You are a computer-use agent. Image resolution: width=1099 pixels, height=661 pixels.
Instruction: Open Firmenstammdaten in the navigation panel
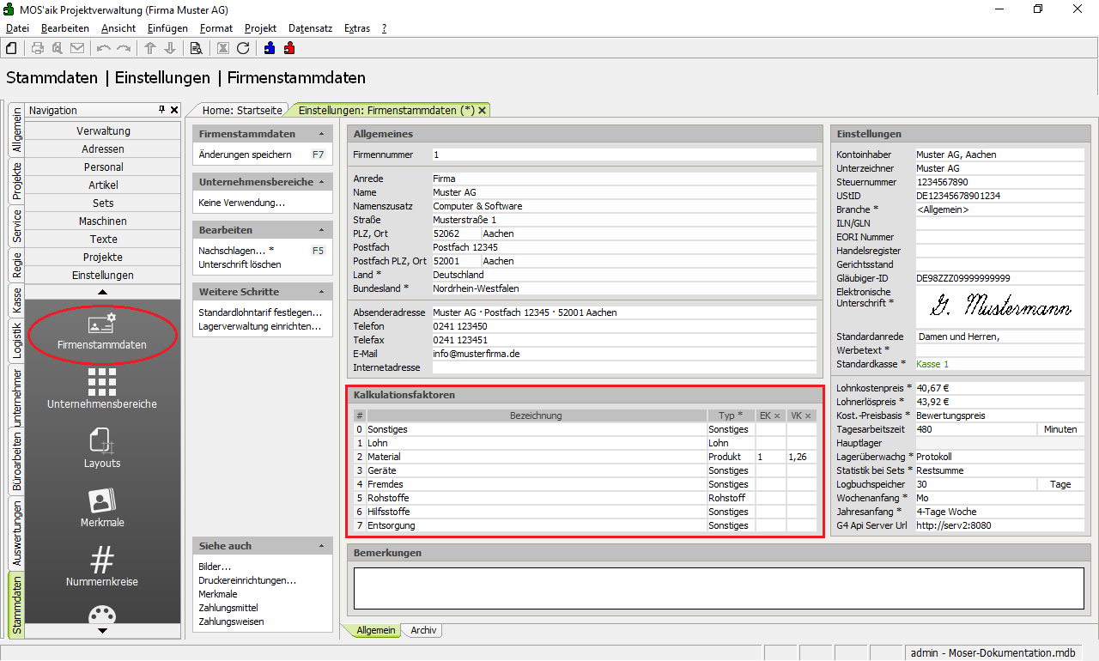click(102, 332)
